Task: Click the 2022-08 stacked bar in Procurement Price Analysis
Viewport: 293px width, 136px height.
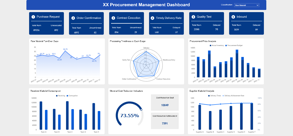Action: coord(237,63)
